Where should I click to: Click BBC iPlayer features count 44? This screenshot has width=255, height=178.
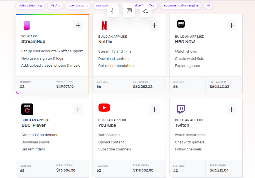pyautogui.click(x=22, y=171)
